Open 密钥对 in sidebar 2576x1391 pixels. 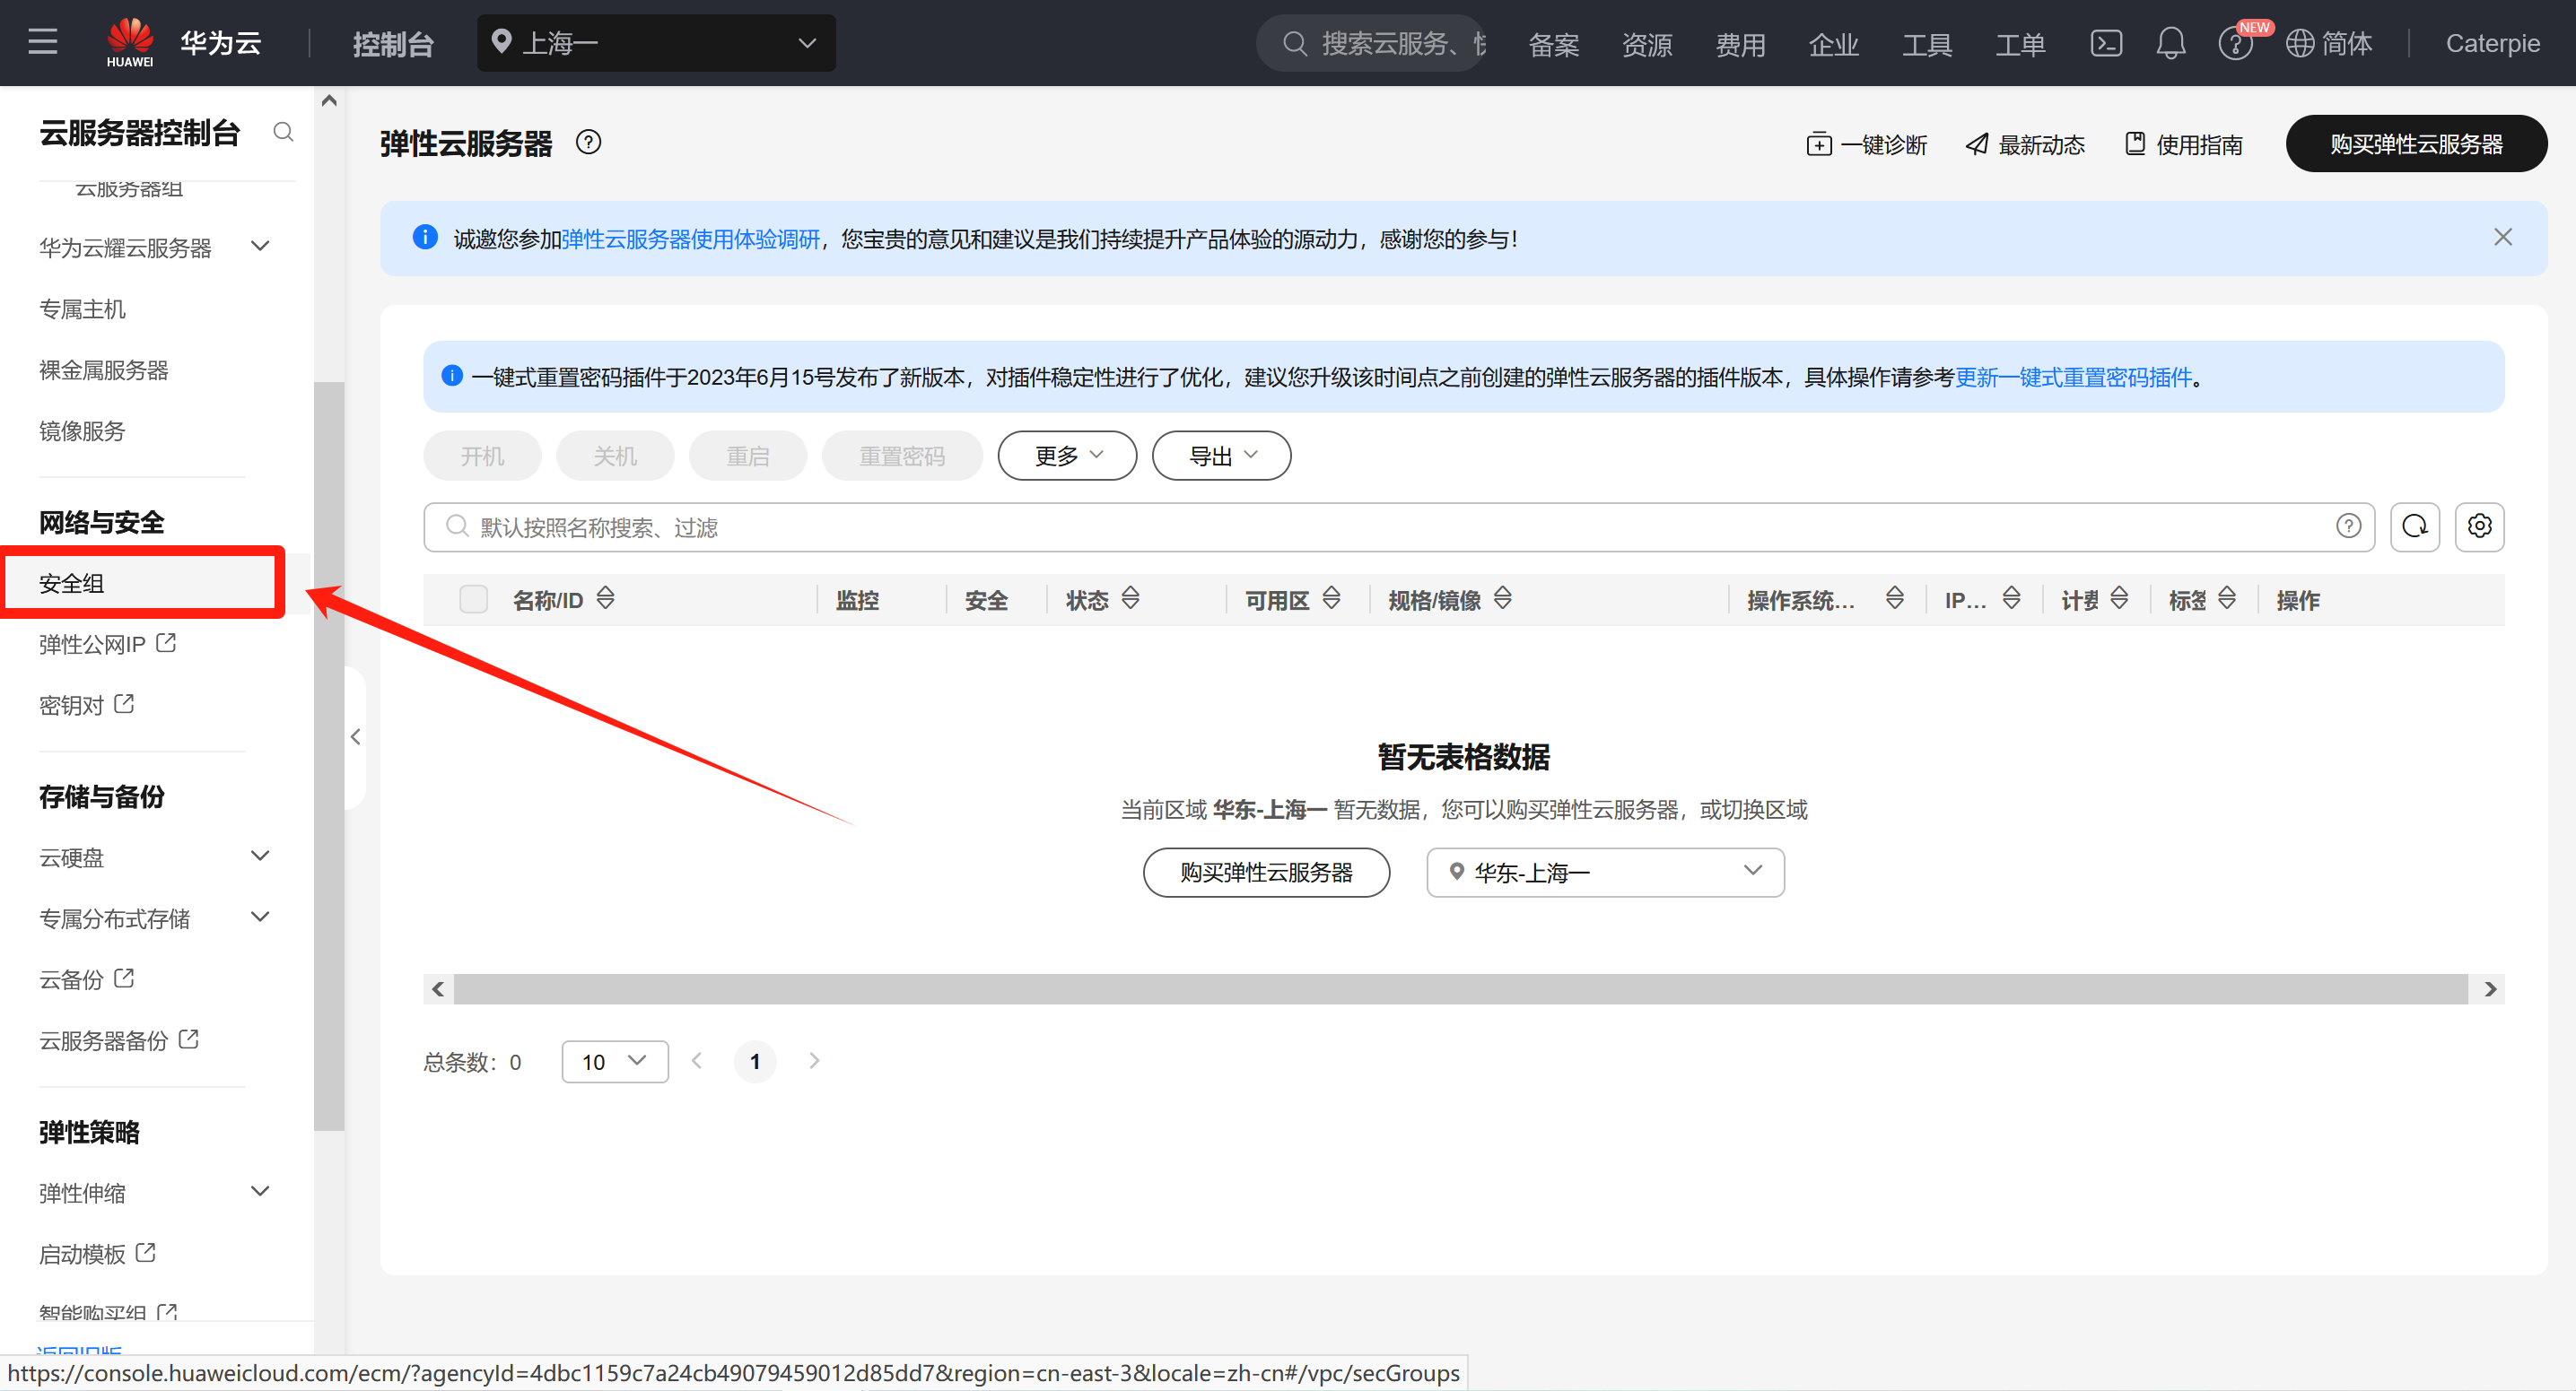coord(86,705)
